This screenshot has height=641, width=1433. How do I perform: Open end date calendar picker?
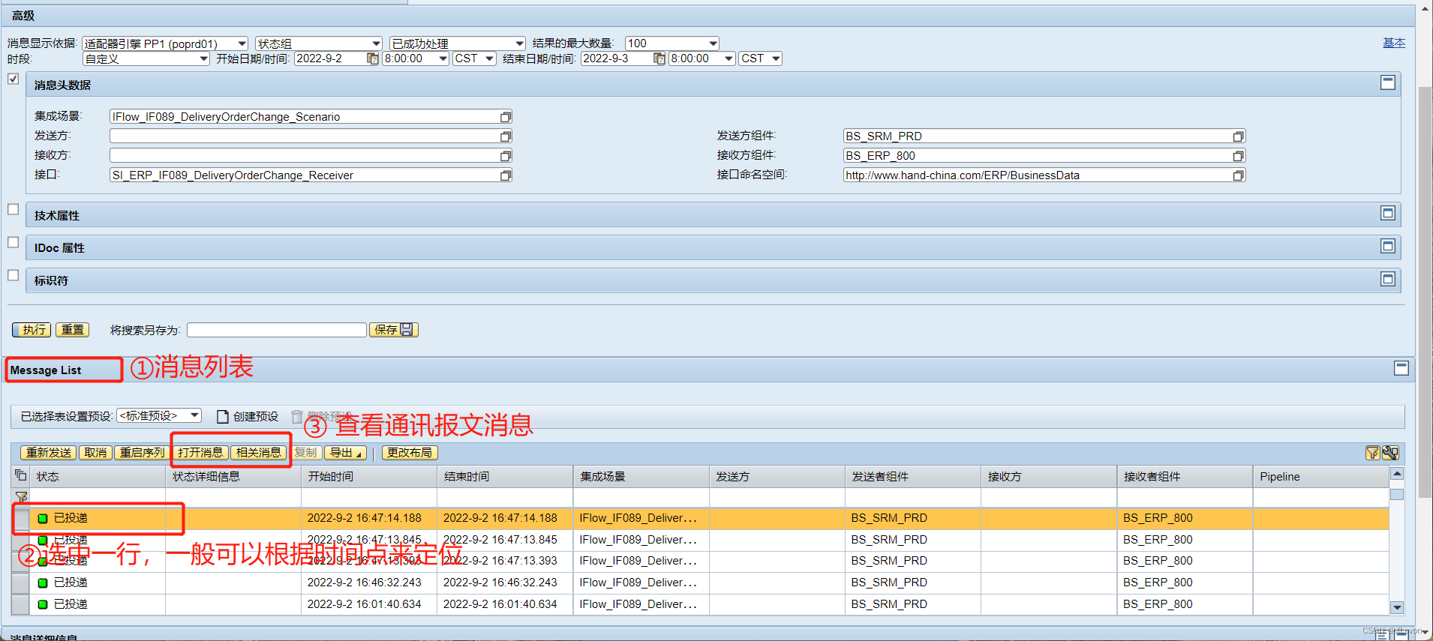tap(659, 58)
